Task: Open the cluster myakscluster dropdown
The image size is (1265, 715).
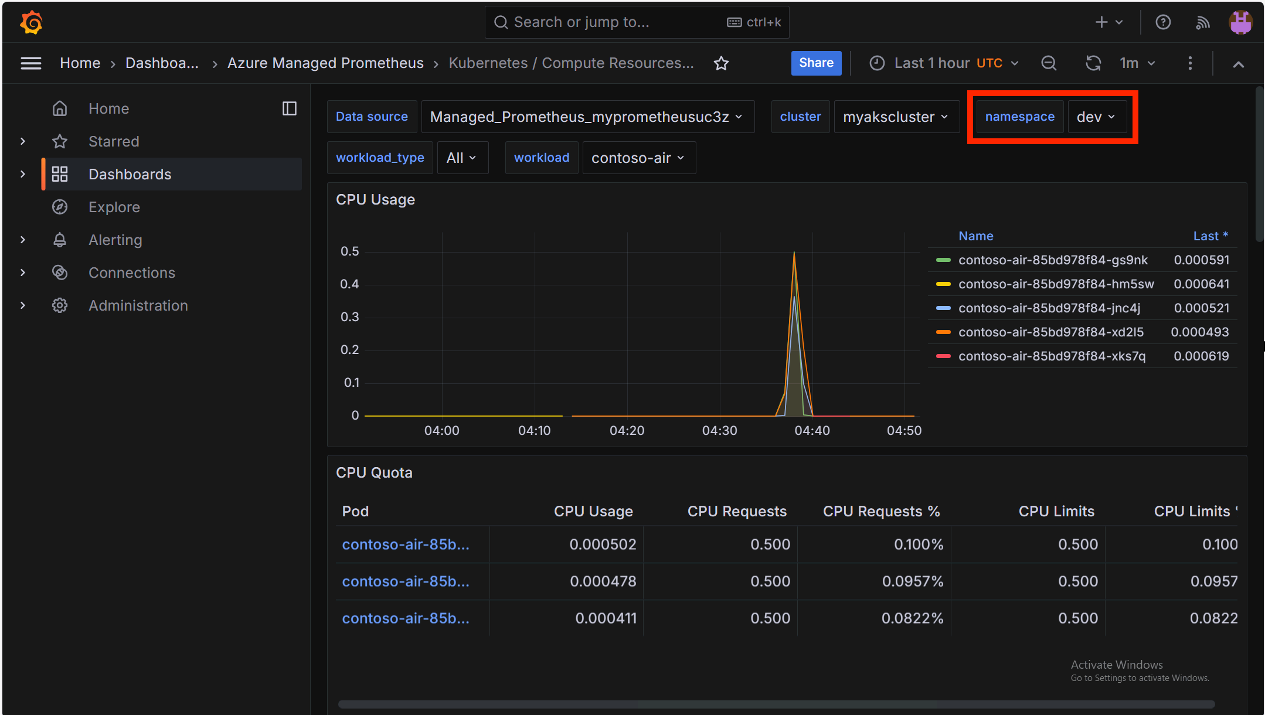Action: (896, 117)
